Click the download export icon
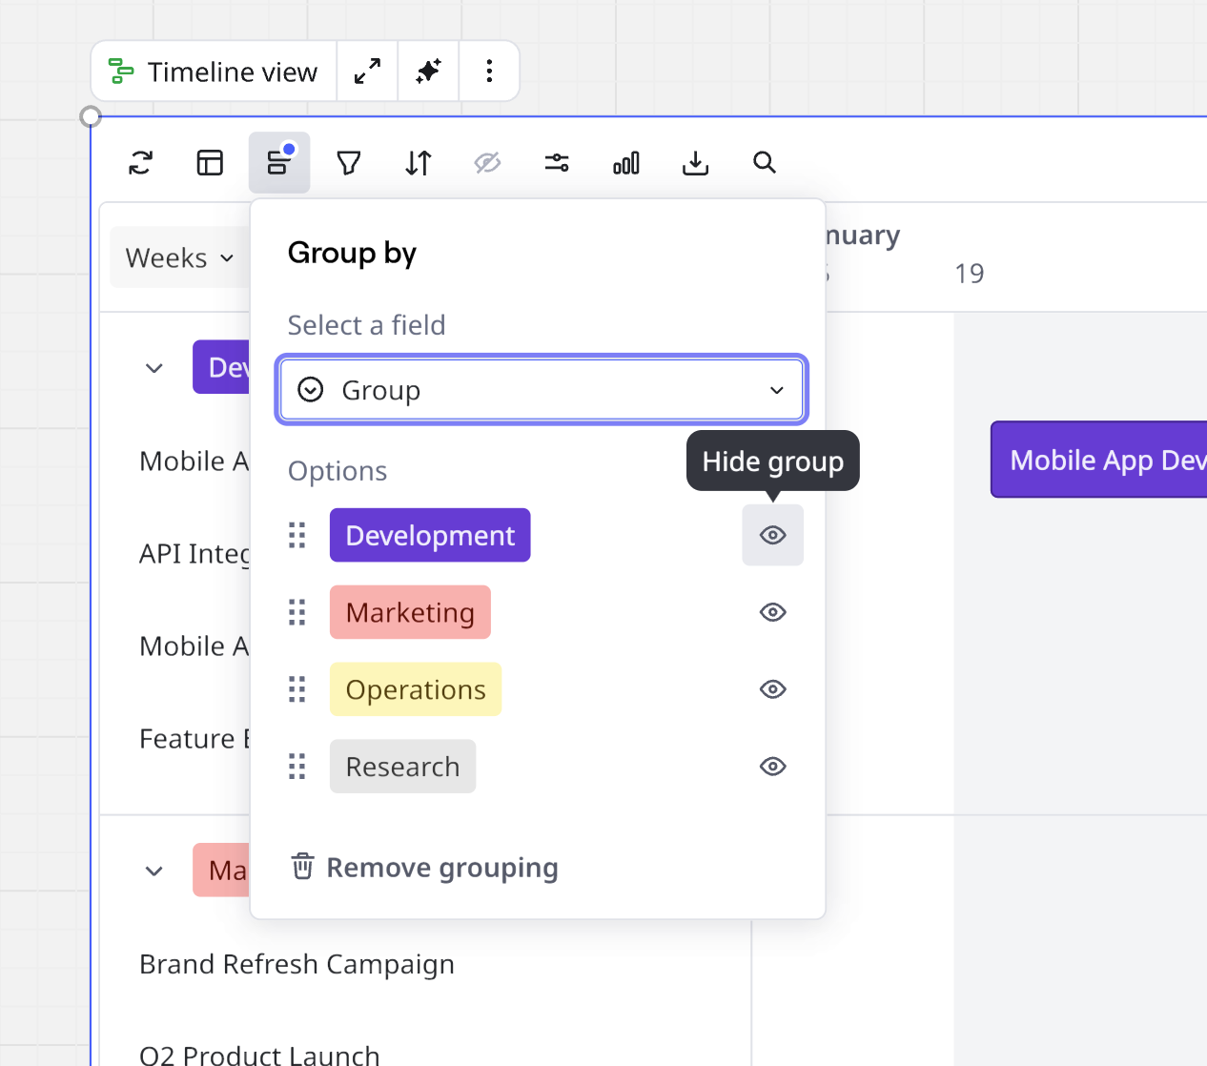Screen dimensions: 1207x1066 (x=696, y=163)
